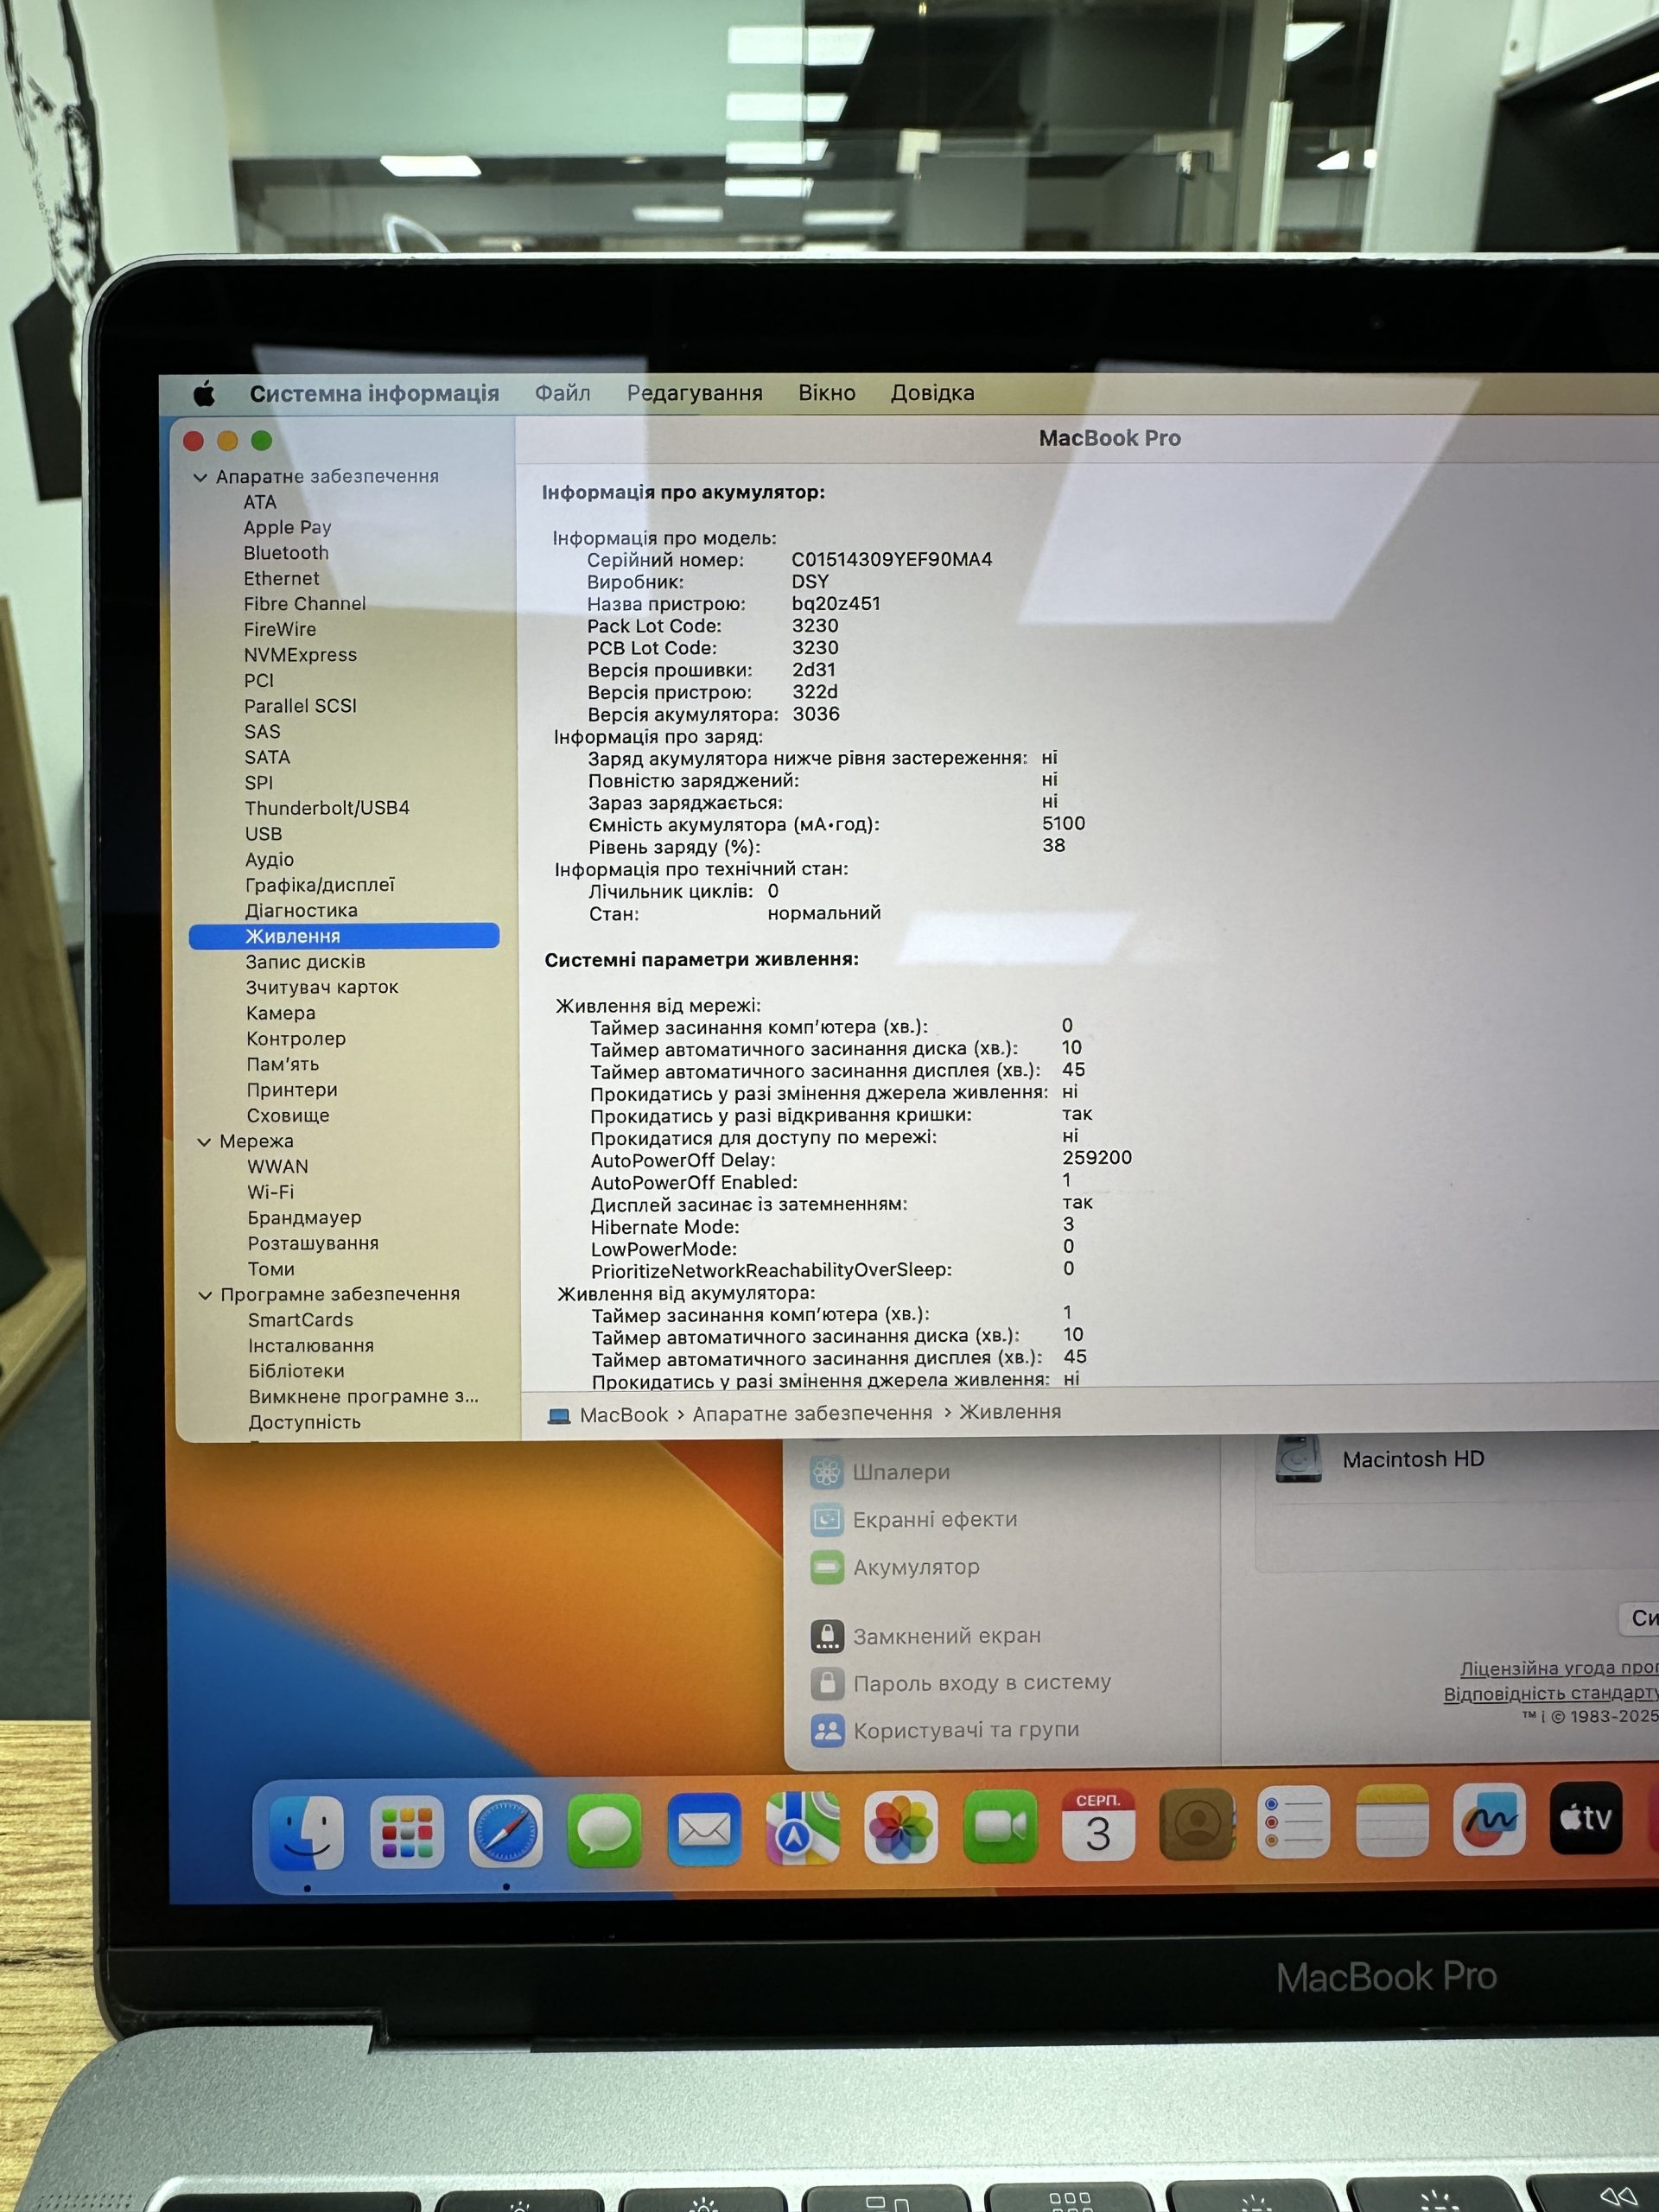Open Freeform app in Dock
Screen dimensions: 1659x2212
click(x=1490, y=1820)
